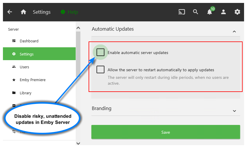Click the green Save button
This screenshot has width=247, height=148.
[165, 132]
